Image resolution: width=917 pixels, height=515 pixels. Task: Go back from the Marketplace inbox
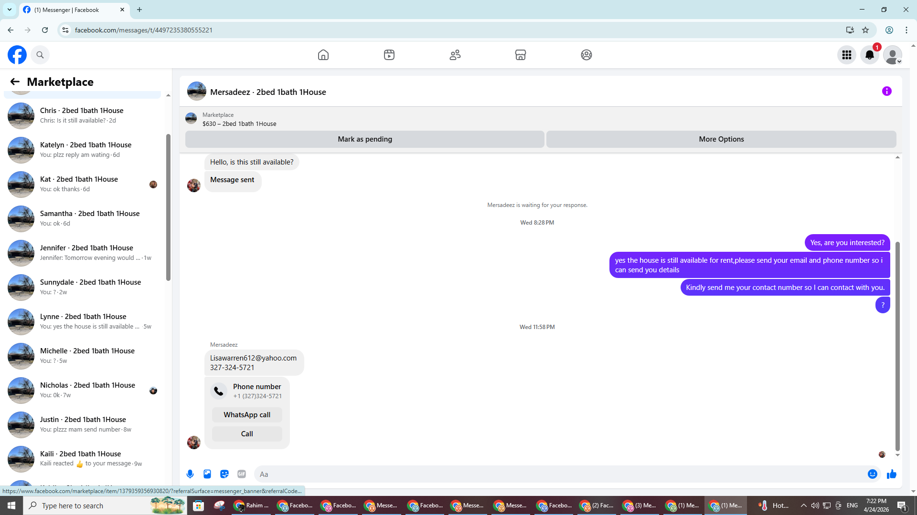[x=15, y=82]
